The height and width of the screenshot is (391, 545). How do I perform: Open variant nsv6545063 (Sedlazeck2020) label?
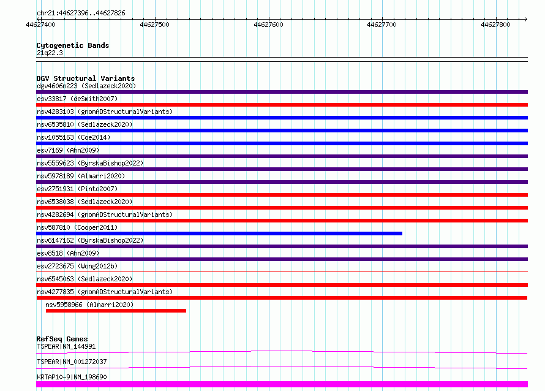(x=85, y=279)
